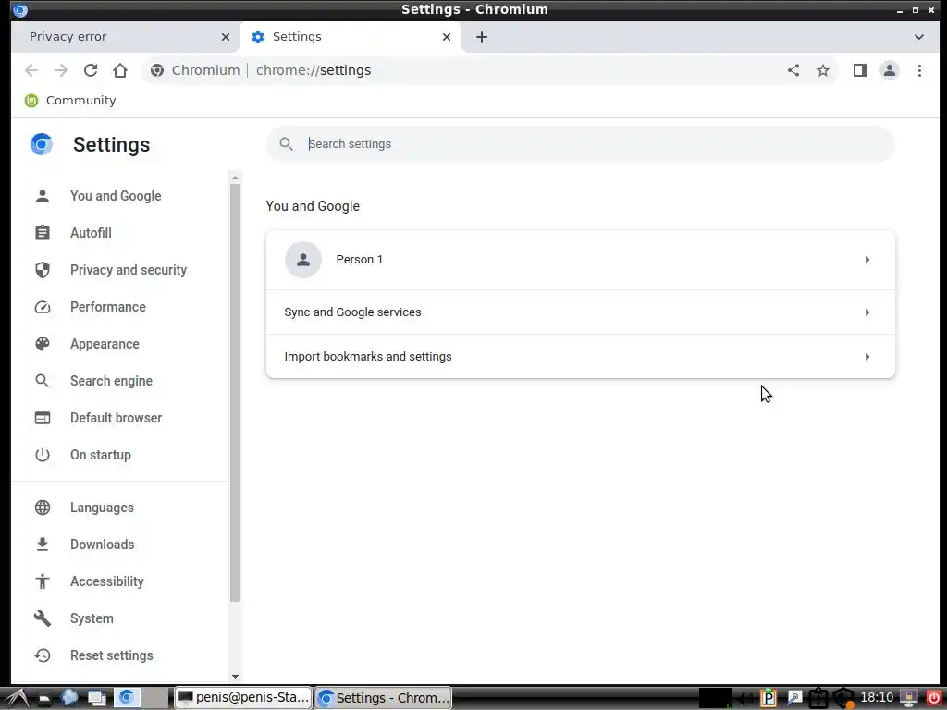Expand Sync and Google services arrow
Screen dimensions: 947x710
[x=867, y=312]
